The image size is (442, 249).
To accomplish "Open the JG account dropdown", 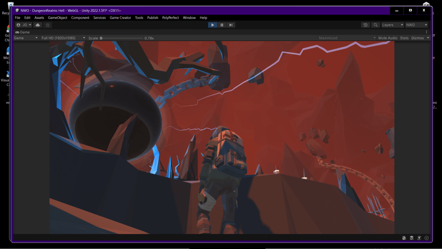I will (x=24, y=25).
